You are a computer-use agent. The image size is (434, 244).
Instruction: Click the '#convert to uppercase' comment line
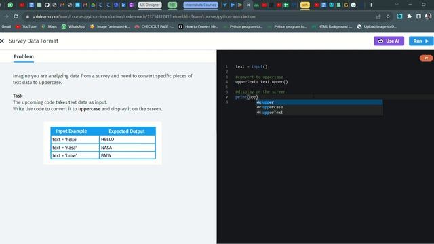(x=259, y=77)
